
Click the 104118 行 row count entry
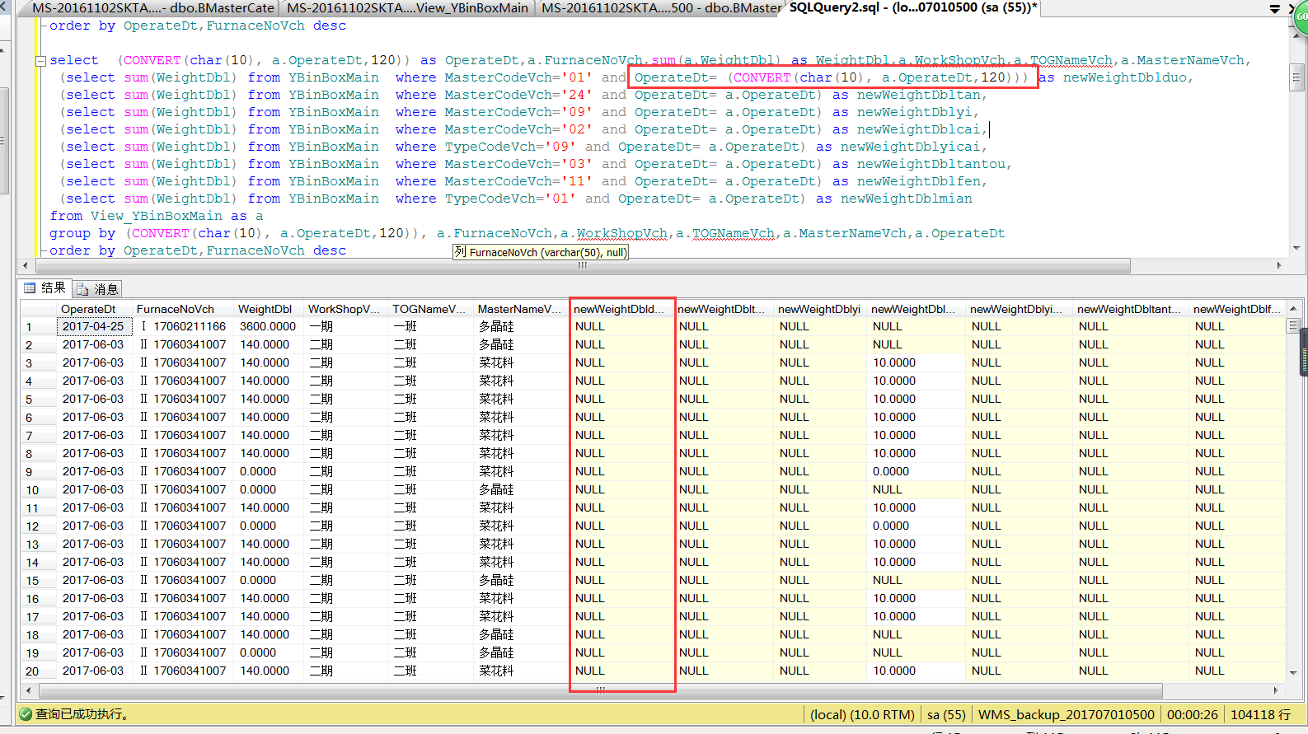point(1260,714)
